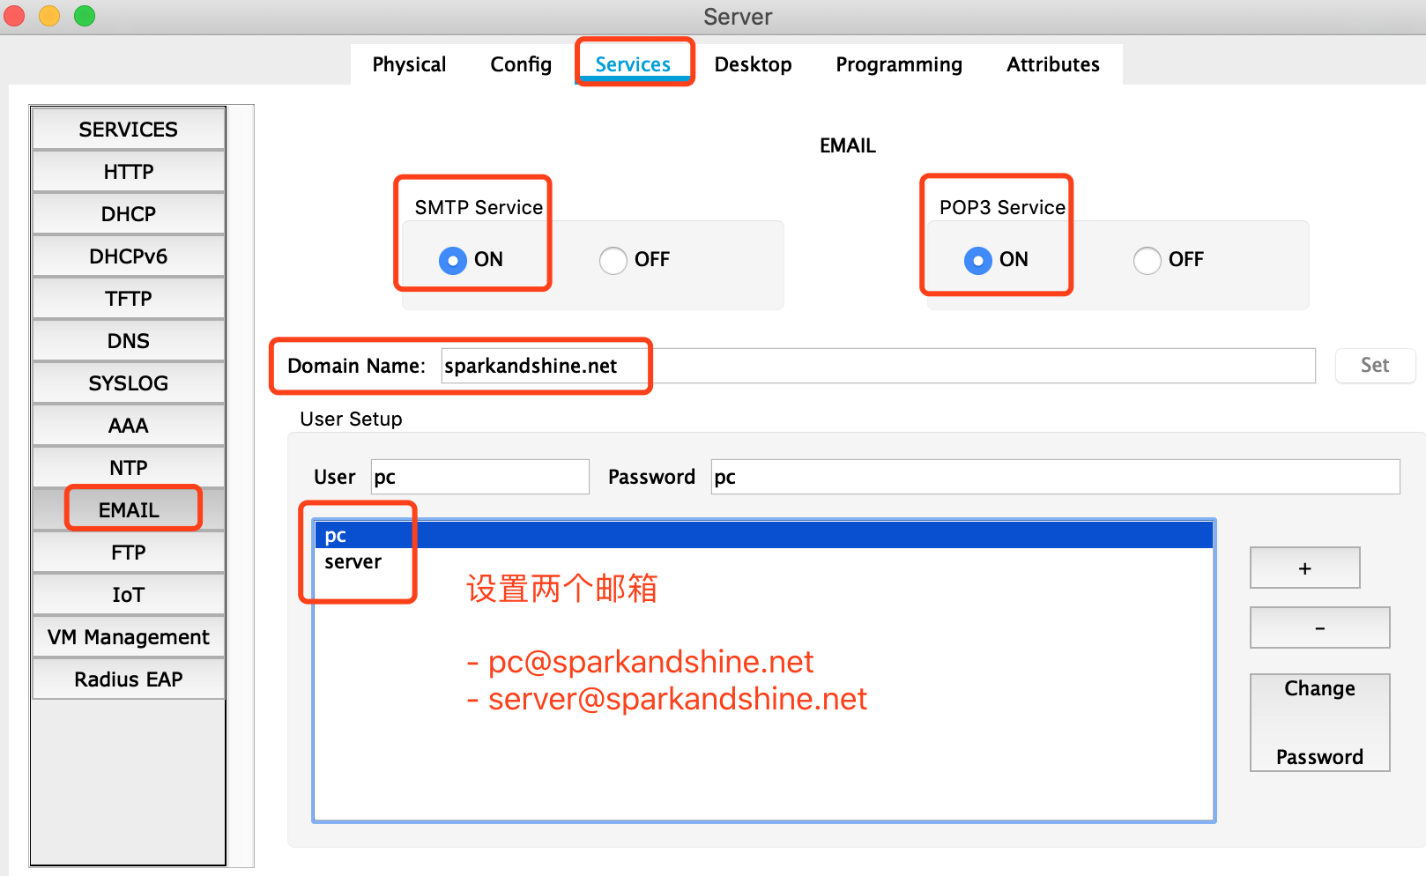Open the HTTP service settings
Image resolution: width=1426 pixels, height=876 pixels.
click(x=128, y=171)
